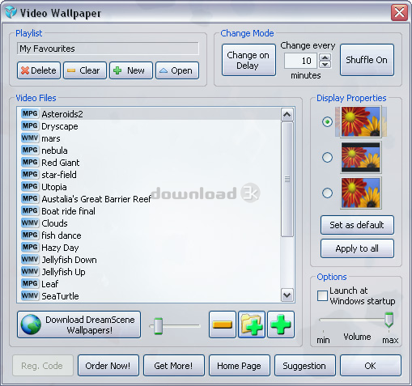Click the add folder icon button
The height and width of the screenshot is (386, 412).
tap(252, 324)
